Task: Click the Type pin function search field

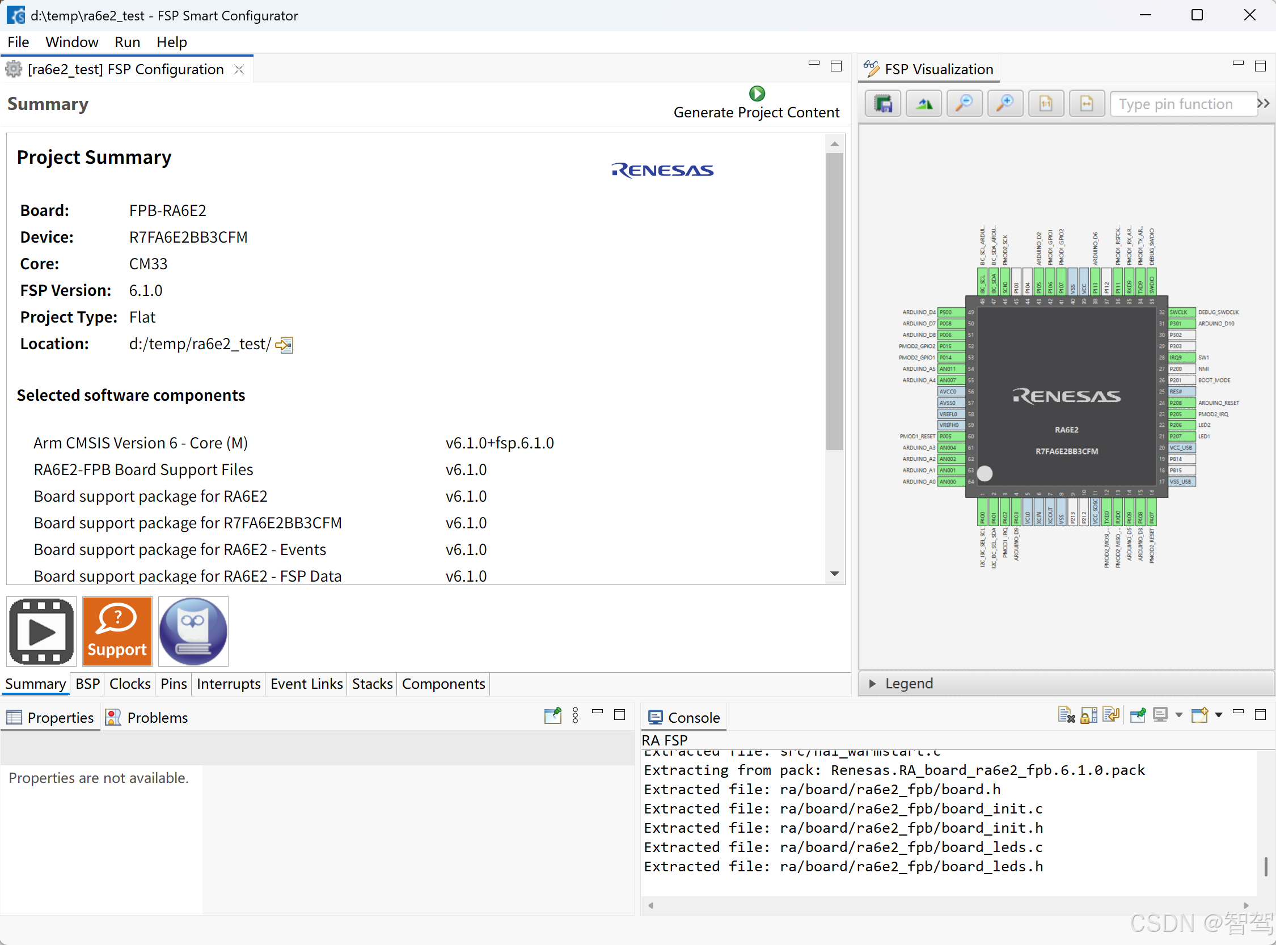Action: pos(1182,104)
